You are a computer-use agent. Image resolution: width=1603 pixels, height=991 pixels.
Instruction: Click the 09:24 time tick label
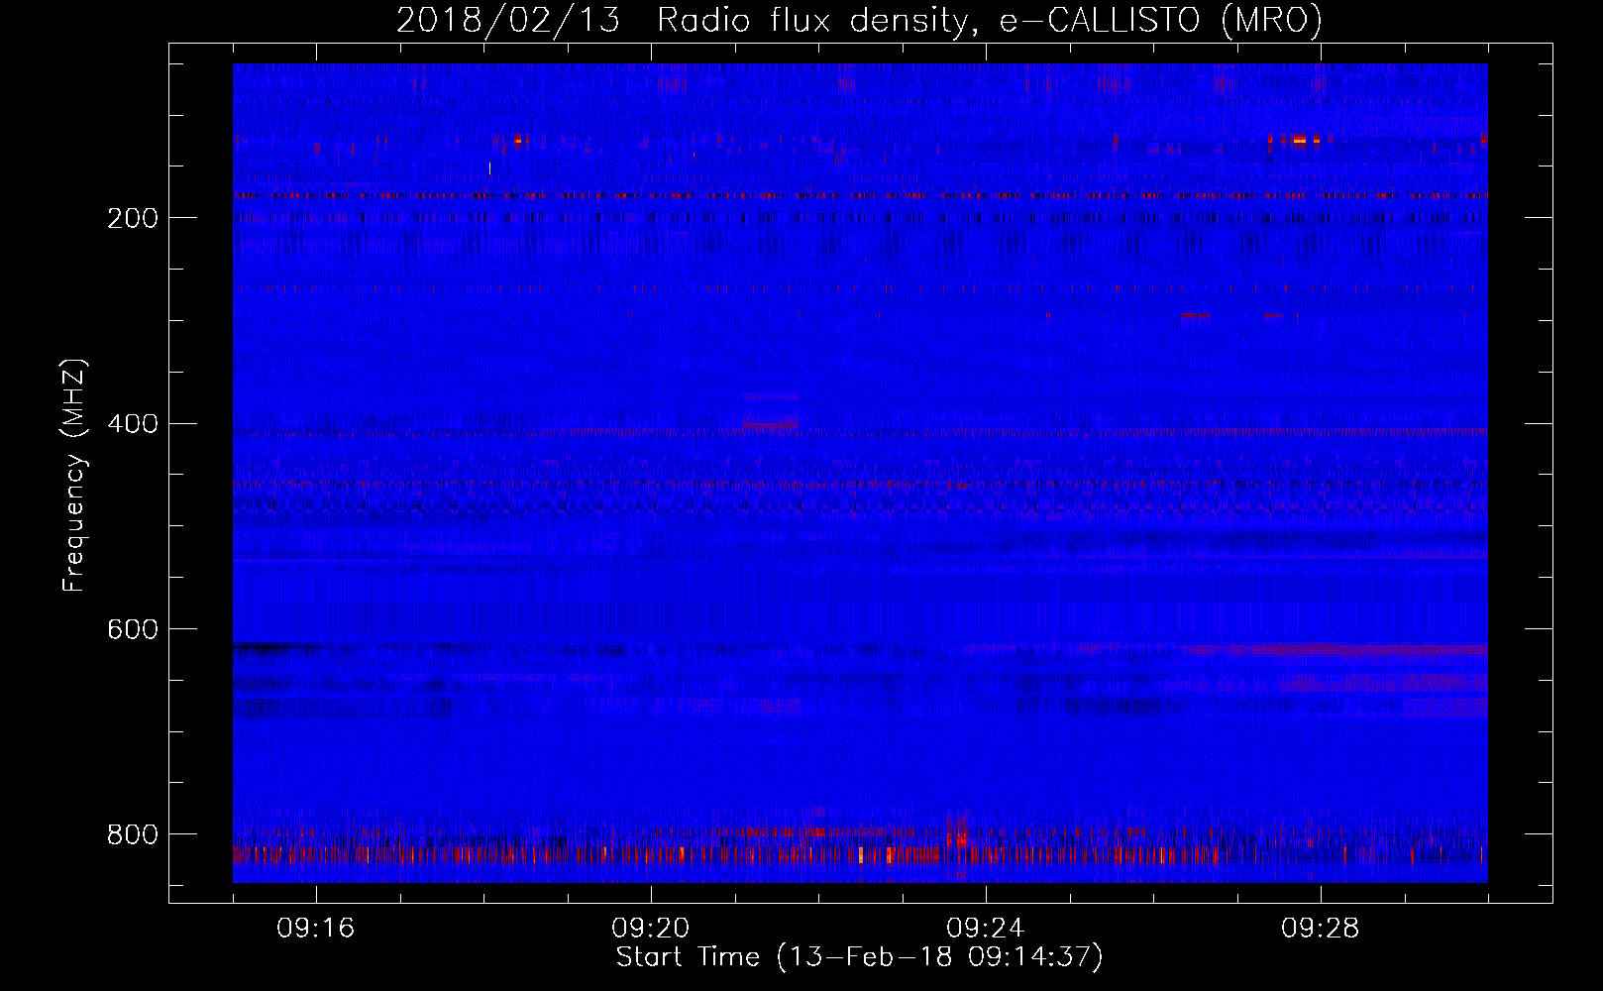click(x=986, y=929)
